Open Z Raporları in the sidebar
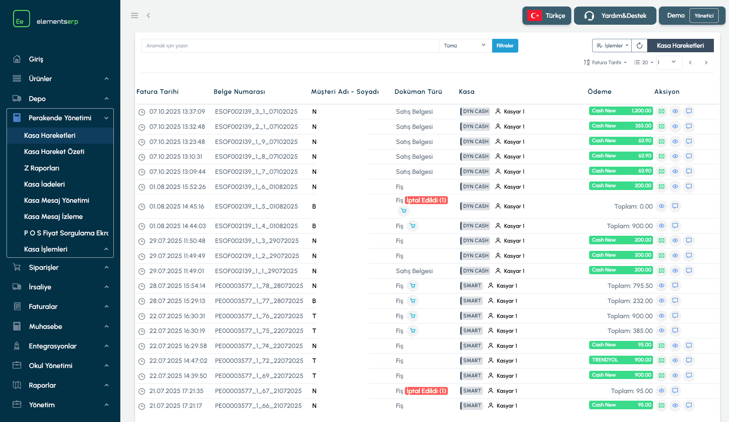729x422 pixels. click(x=42, y=168)
